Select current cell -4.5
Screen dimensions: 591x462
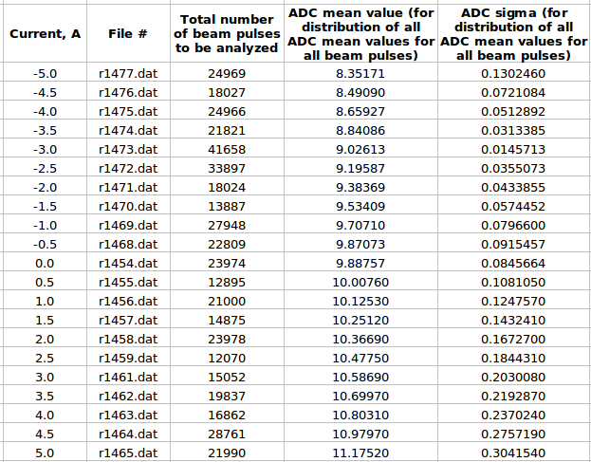(45, 92)
